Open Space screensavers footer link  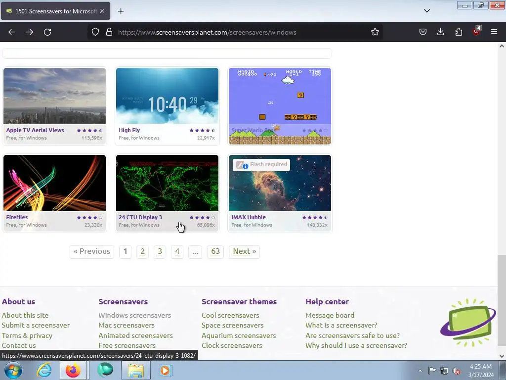tap(233, 326)
